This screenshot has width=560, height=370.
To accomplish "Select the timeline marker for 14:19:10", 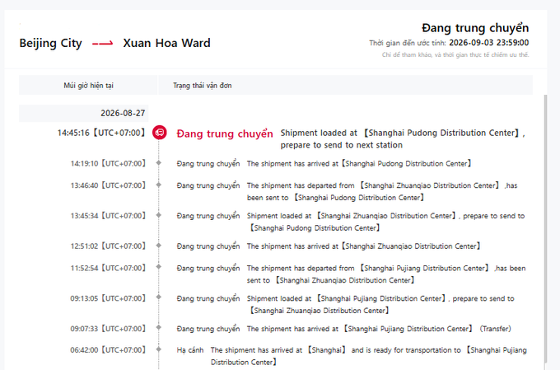I will point(159,163).
